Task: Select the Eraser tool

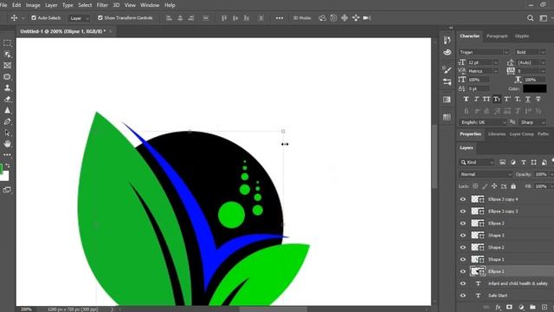Action: click(7, 99)
